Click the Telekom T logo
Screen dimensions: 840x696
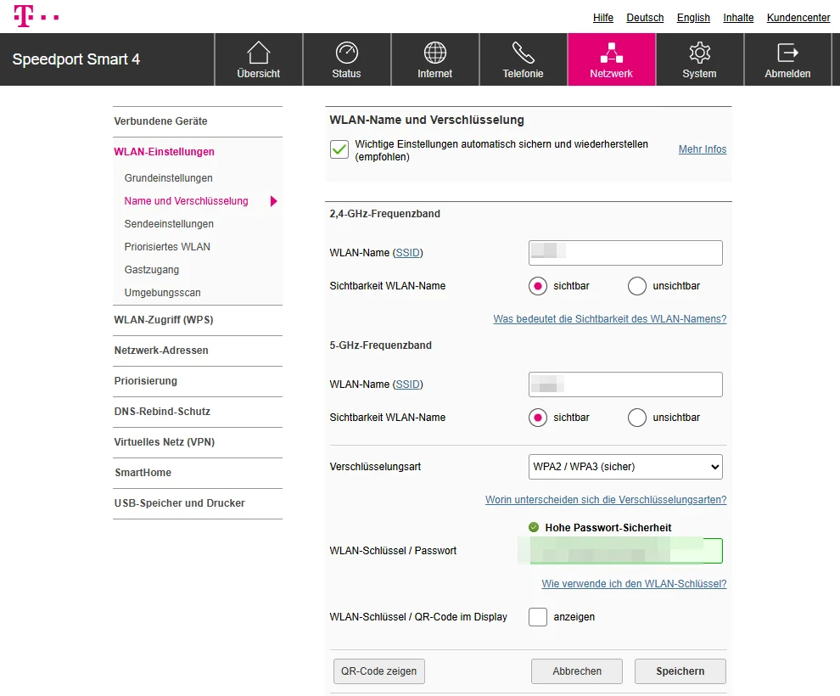tap(36, 15)
